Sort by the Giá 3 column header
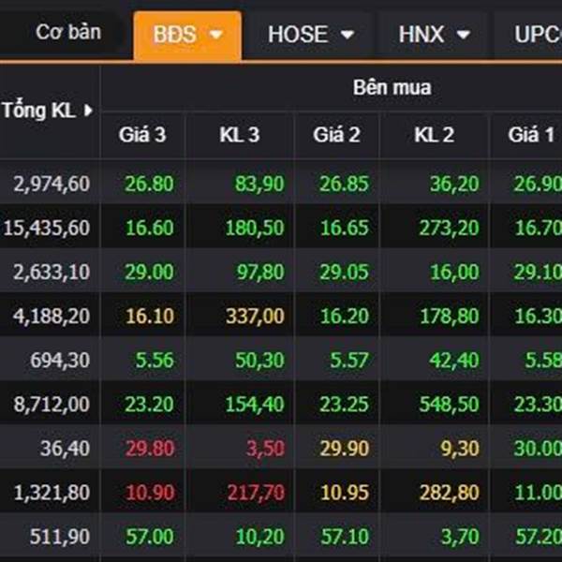 tap(142, 135)
